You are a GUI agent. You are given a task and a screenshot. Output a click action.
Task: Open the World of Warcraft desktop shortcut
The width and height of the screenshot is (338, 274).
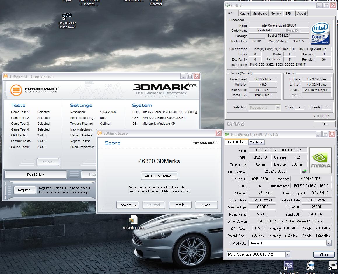pos(156,3)
